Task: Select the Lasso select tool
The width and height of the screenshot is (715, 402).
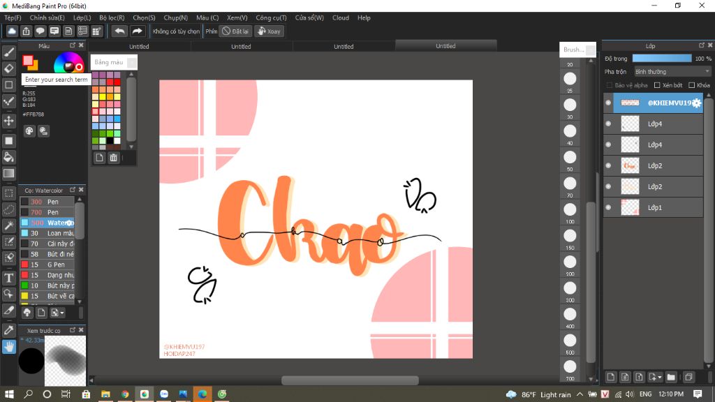Action: click(x=8, y=209)
